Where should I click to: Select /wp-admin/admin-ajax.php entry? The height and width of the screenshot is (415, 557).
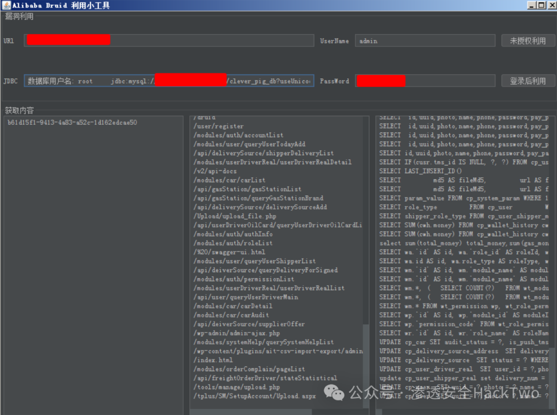237,334
